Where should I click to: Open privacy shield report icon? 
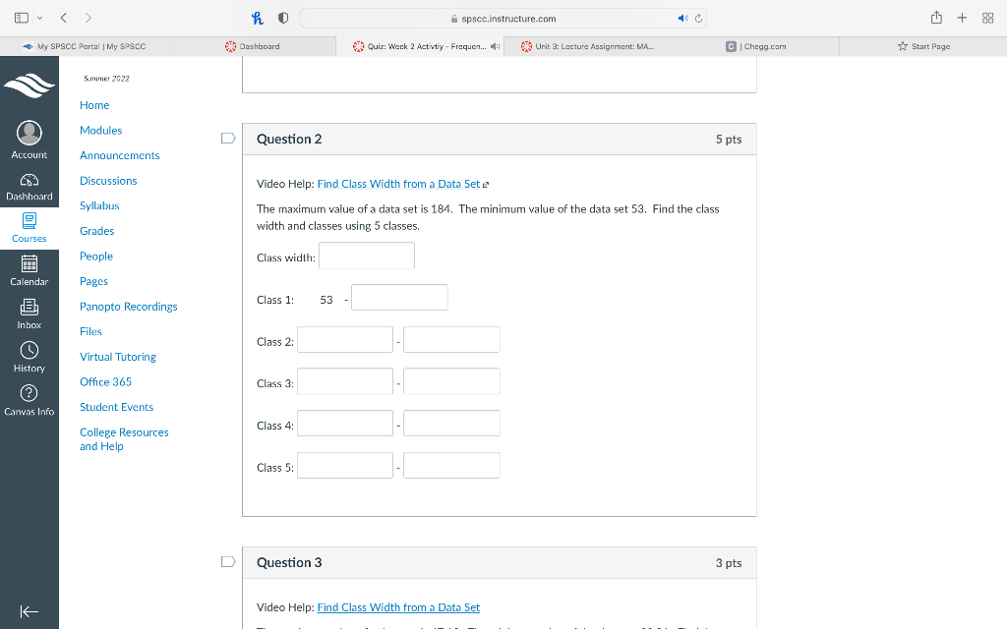pos(283,18)
